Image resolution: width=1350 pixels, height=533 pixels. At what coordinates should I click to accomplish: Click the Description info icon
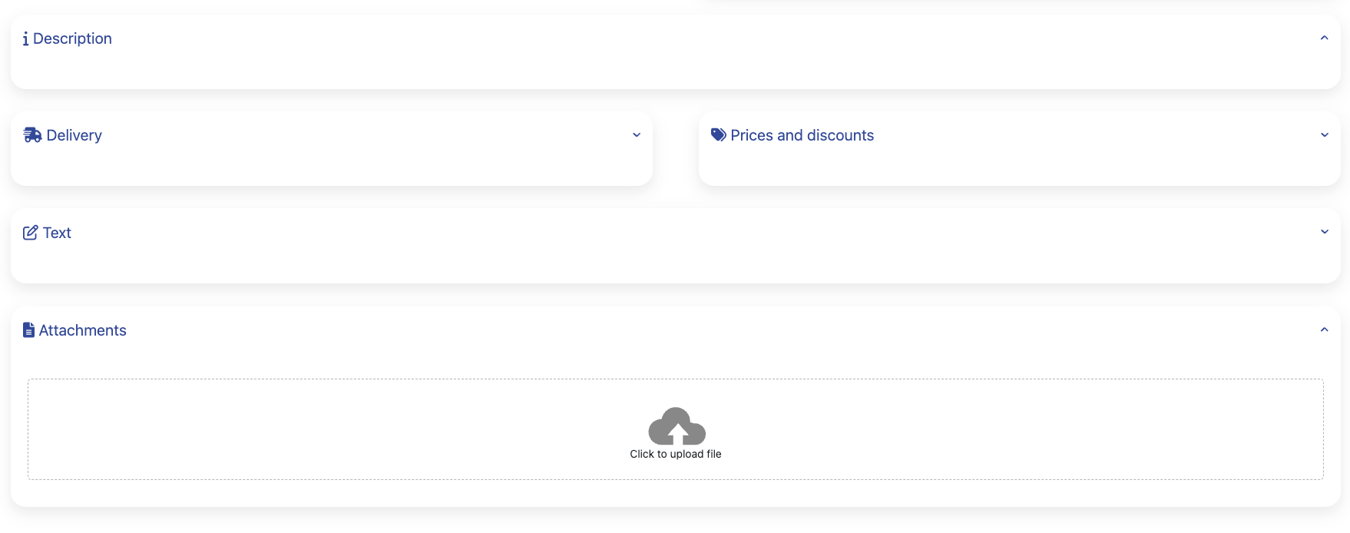pos(26,39)
